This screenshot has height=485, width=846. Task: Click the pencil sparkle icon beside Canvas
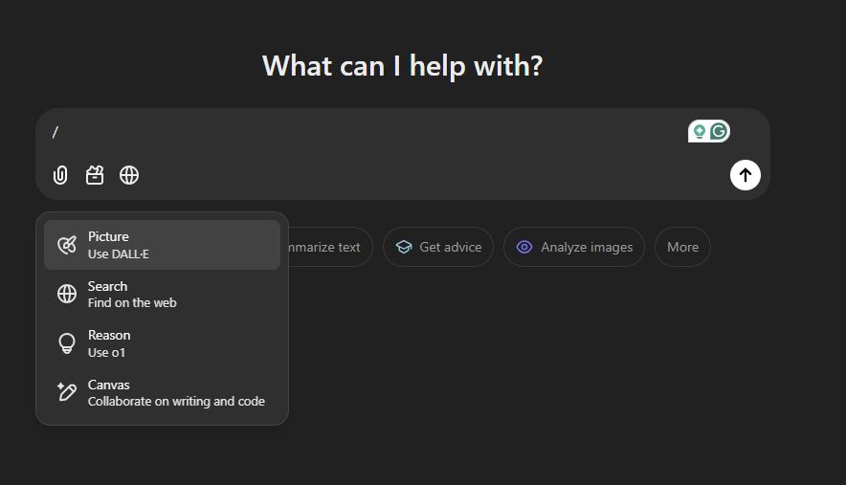pos(67,391)
